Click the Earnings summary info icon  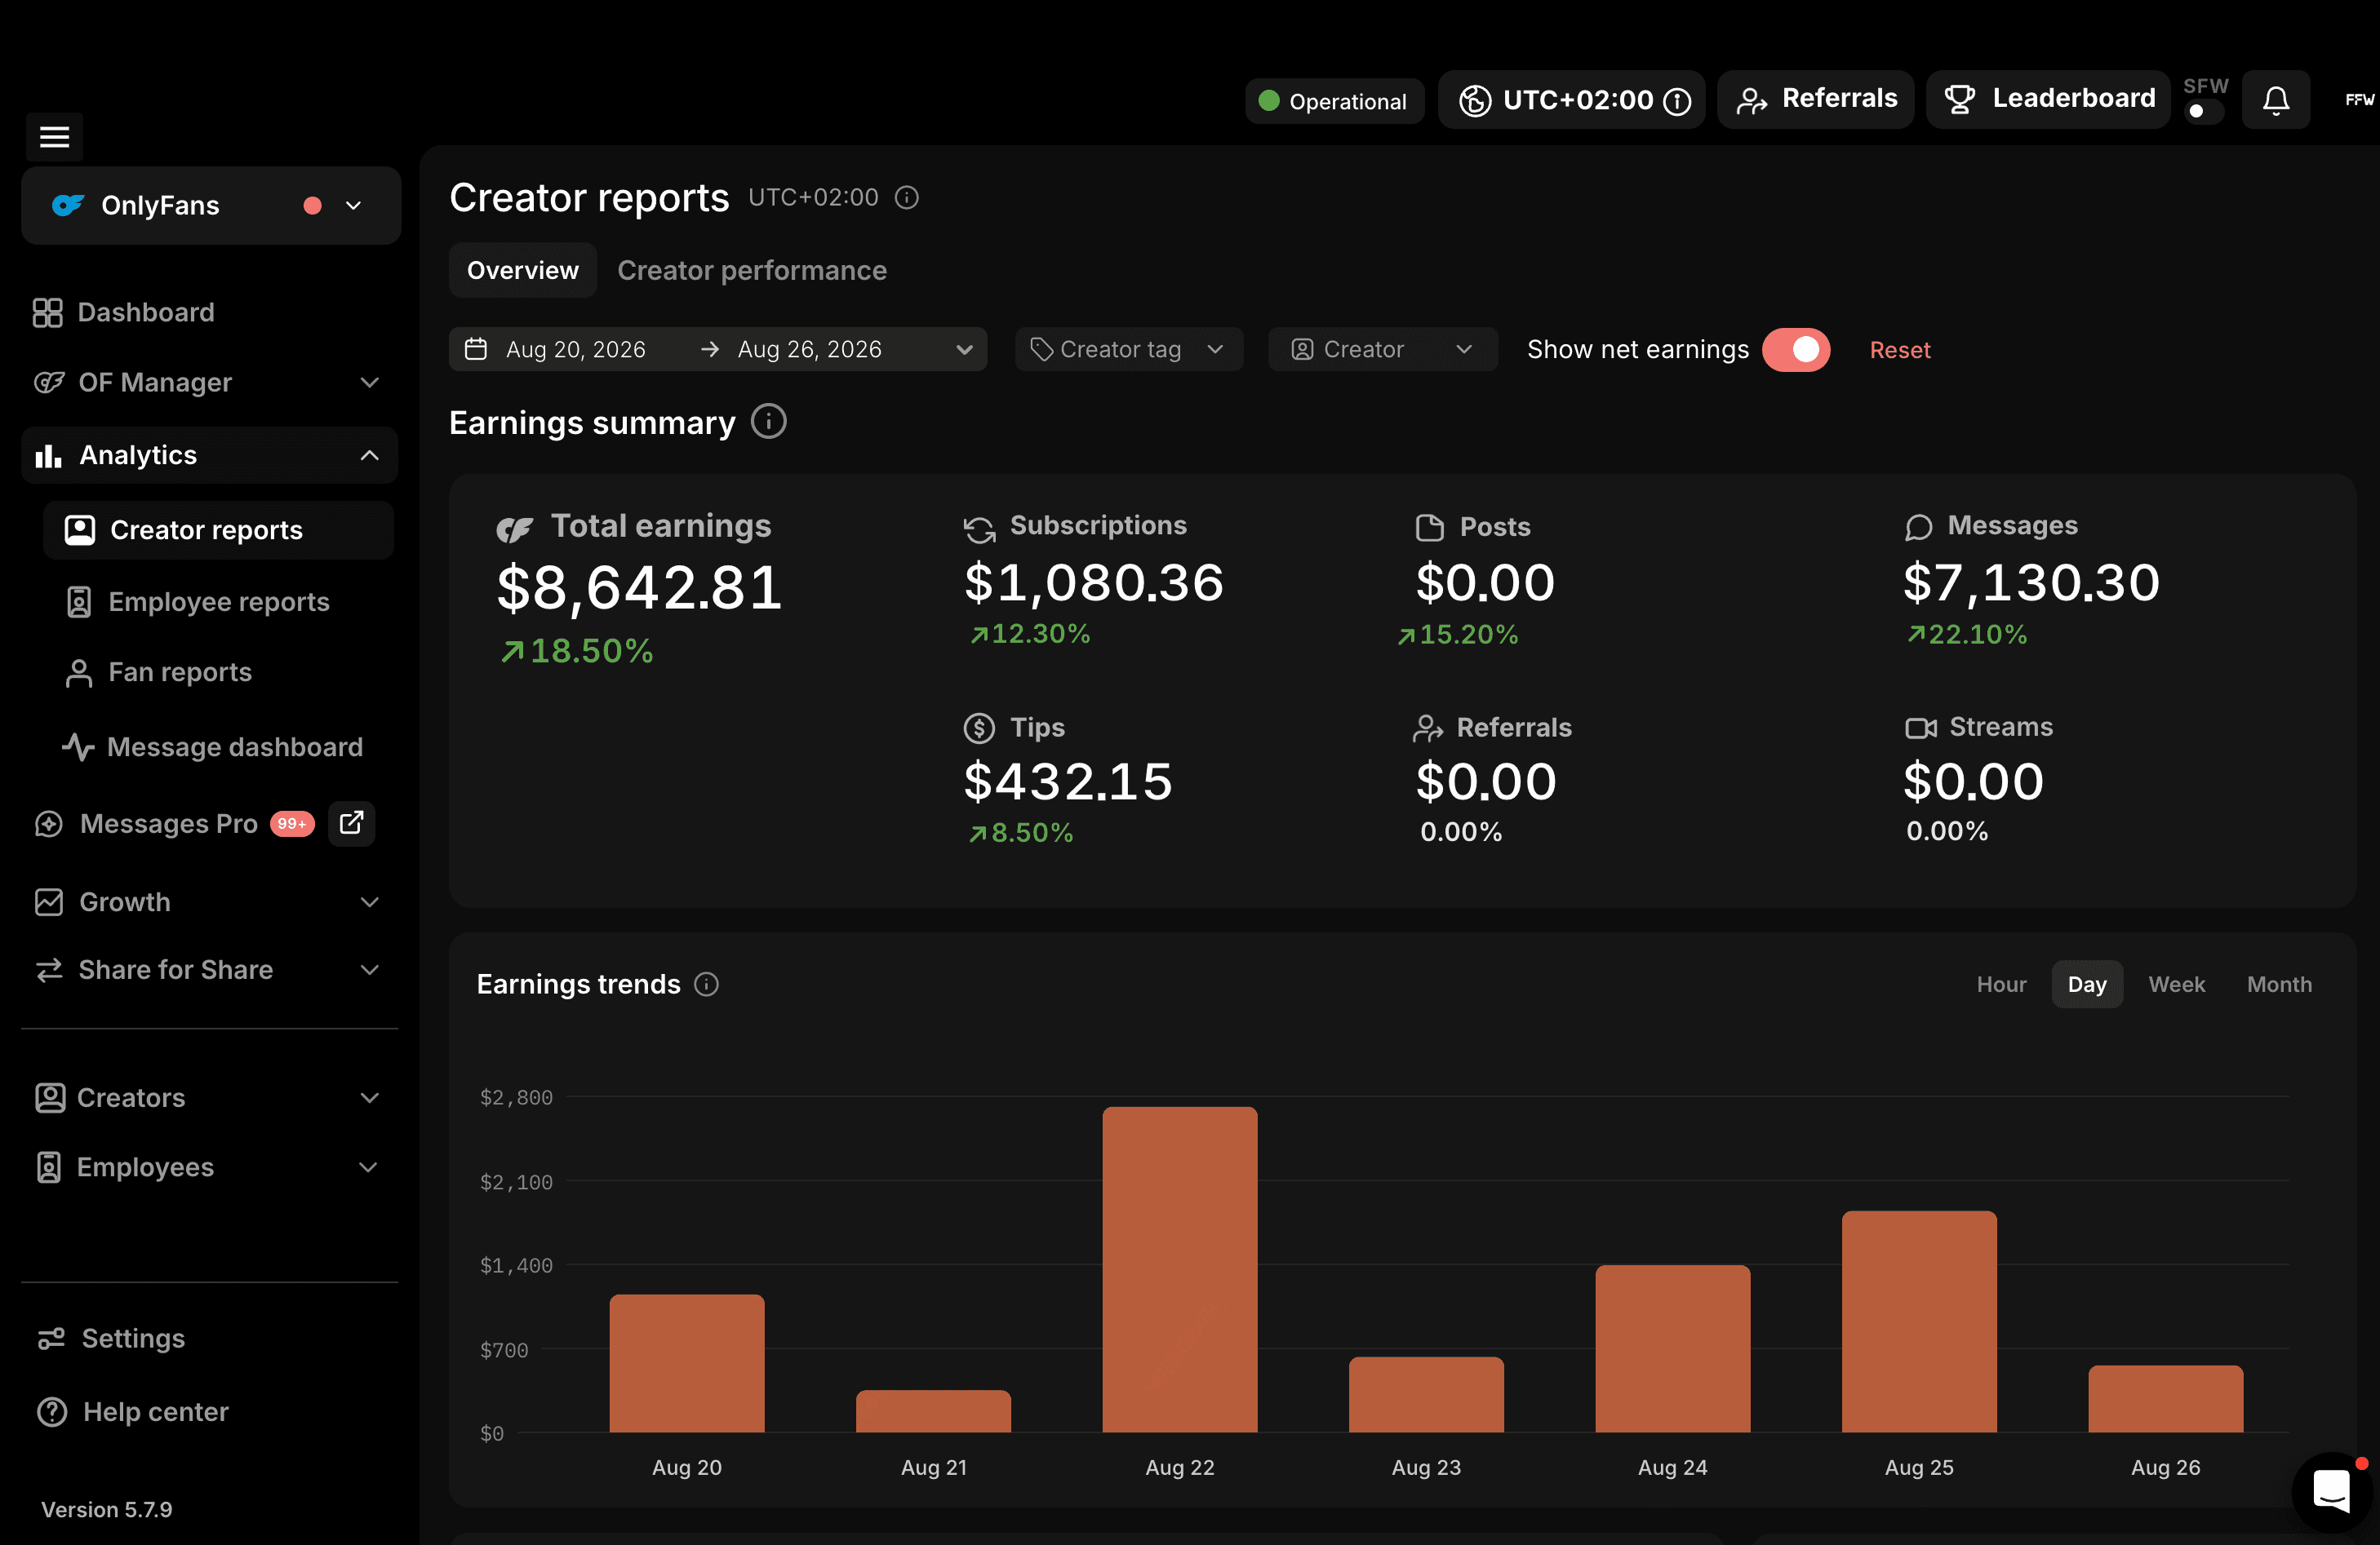coord(768,422)
